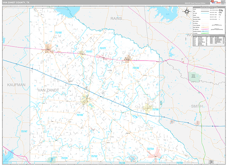Click the ZIP code 75140 label
The height and width of the screenshot is (165, 227).
136,68
